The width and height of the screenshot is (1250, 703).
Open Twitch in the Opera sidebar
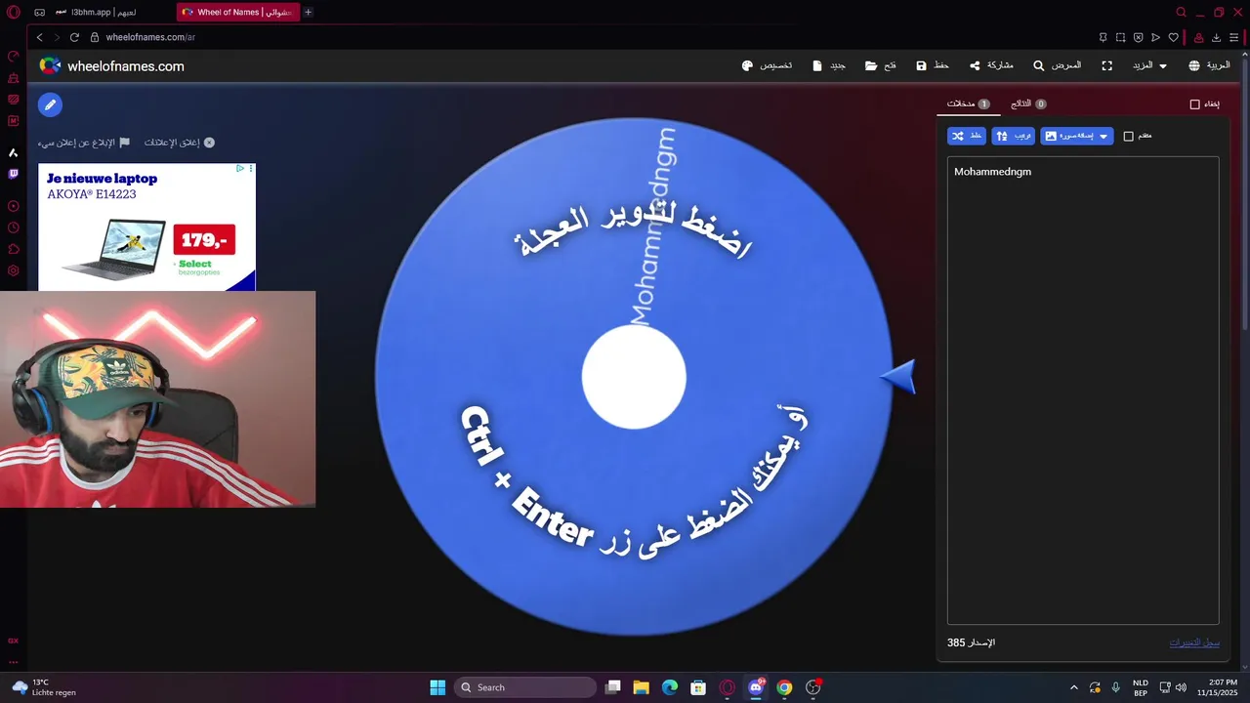tap(14, 174)
